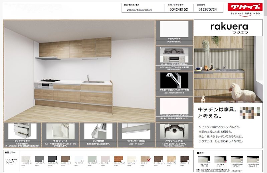Uncheck the red-checked ライトオーク color box

point(149,160)
